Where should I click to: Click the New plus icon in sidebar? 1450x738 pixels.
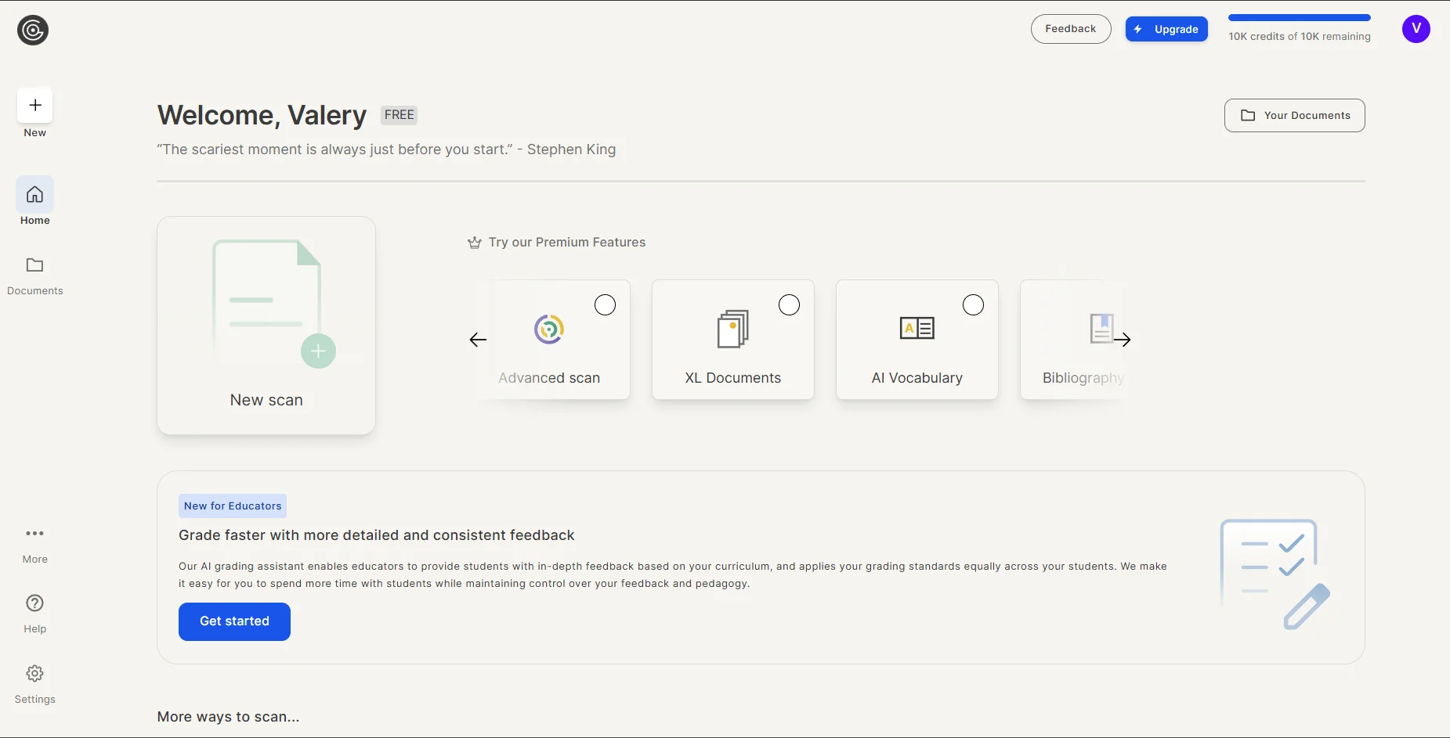click(x=35, y=105)
